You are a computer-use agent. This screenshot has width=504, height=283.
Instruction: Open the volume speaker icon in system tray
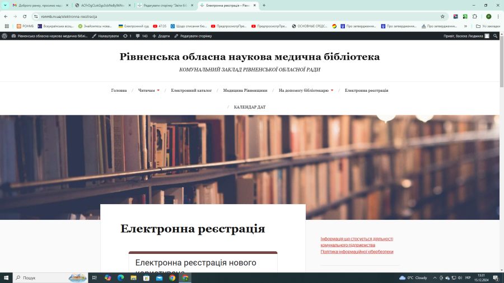tap(460, 278)
